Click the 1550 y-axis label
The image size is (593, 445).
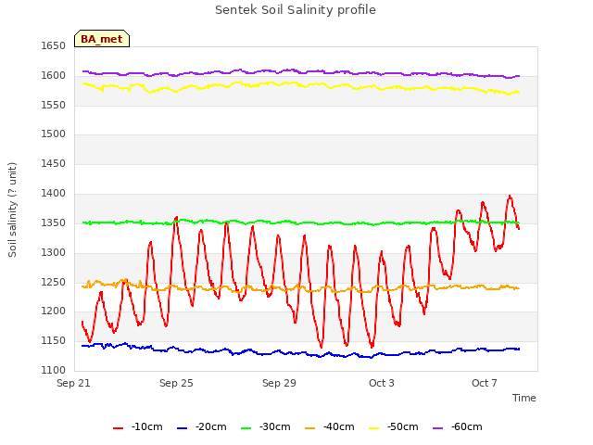(x=54, y=105)
